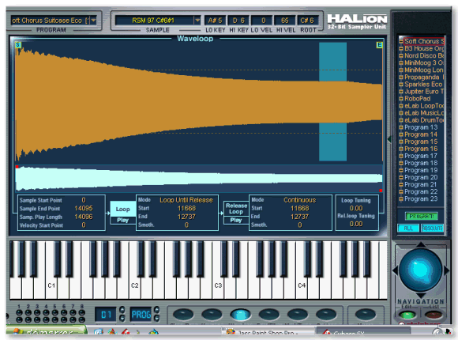458x340 pixels.
Task: Select B3 House Organ in program list
Action: click(422, 48)
